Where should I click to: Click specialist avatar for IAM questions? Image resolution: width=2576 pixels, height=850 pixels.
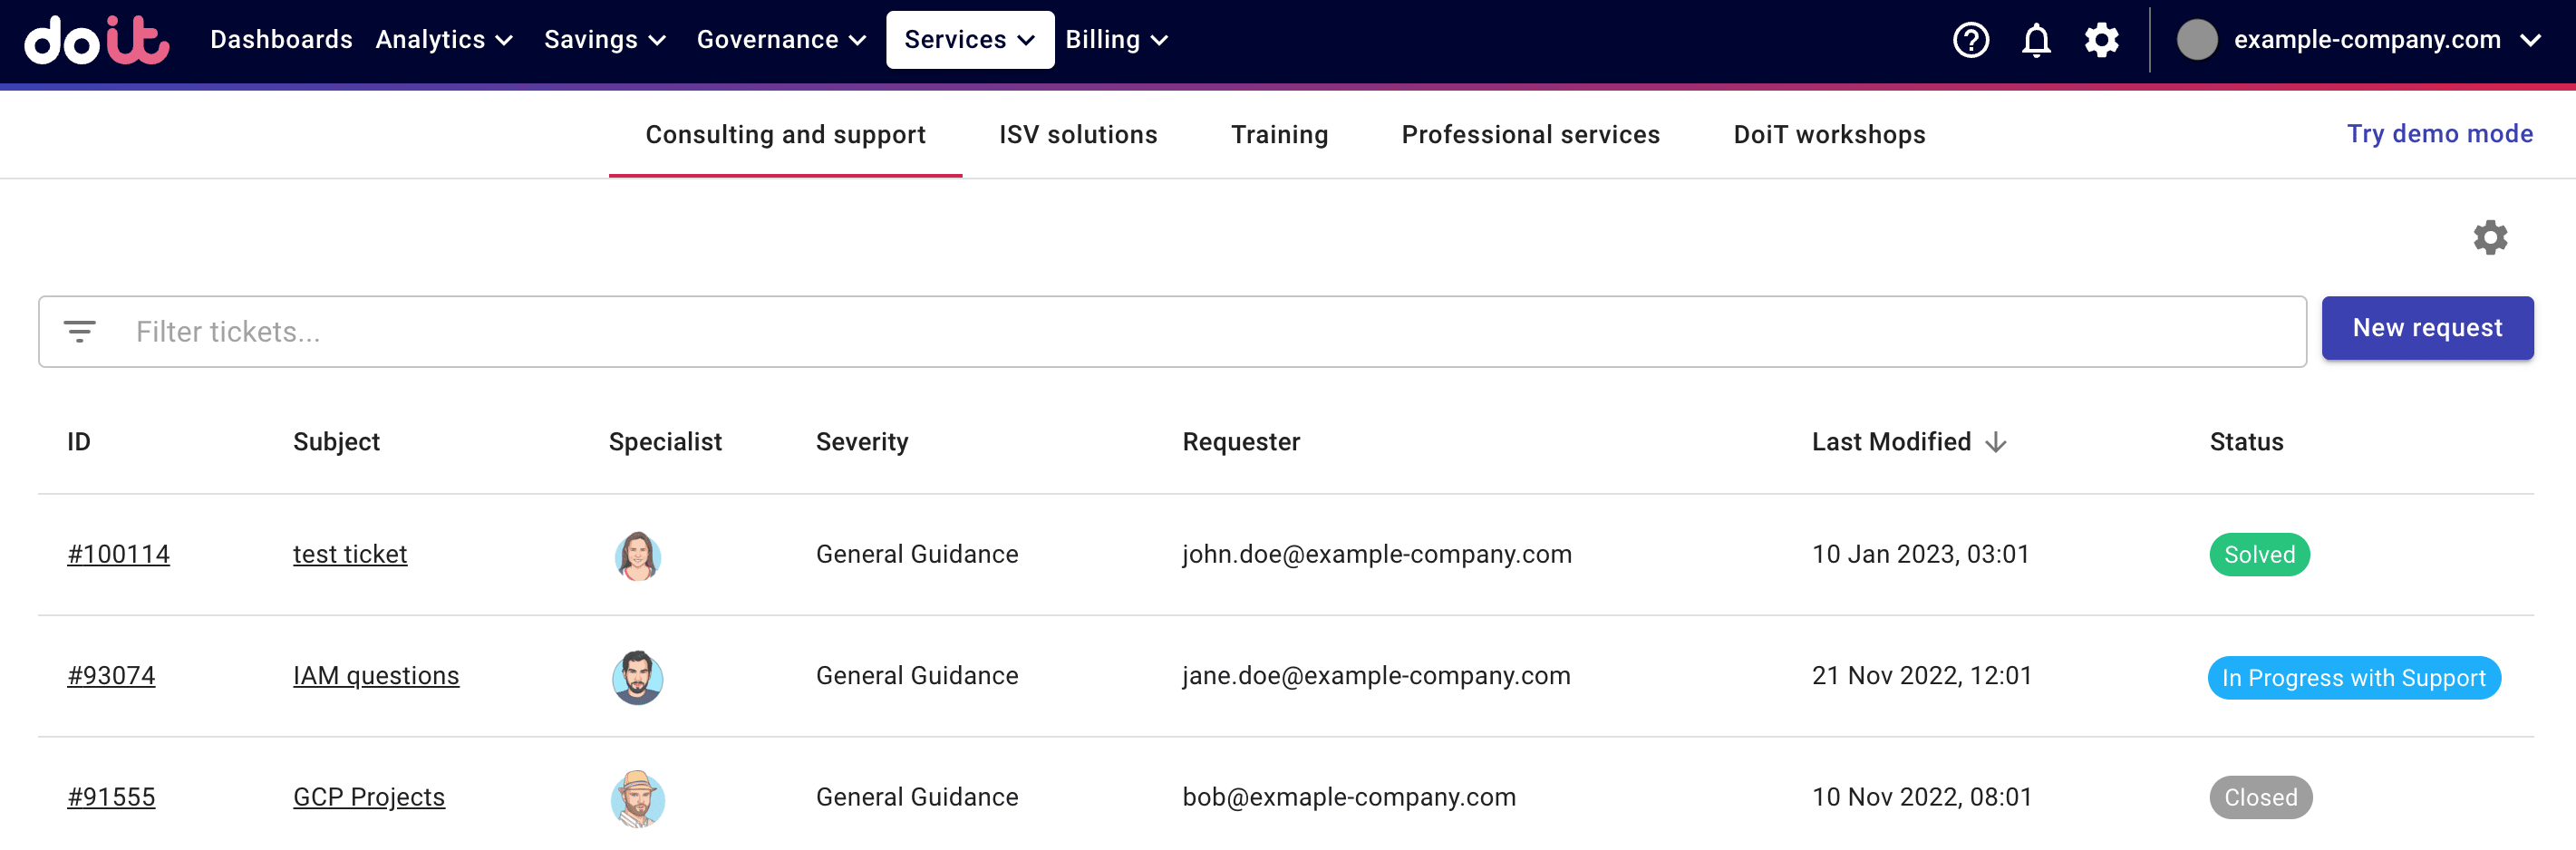click(x=637, y=677)
